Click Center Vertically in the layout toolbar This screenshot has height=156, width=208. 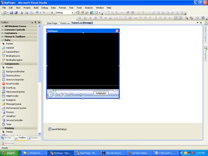181,18
